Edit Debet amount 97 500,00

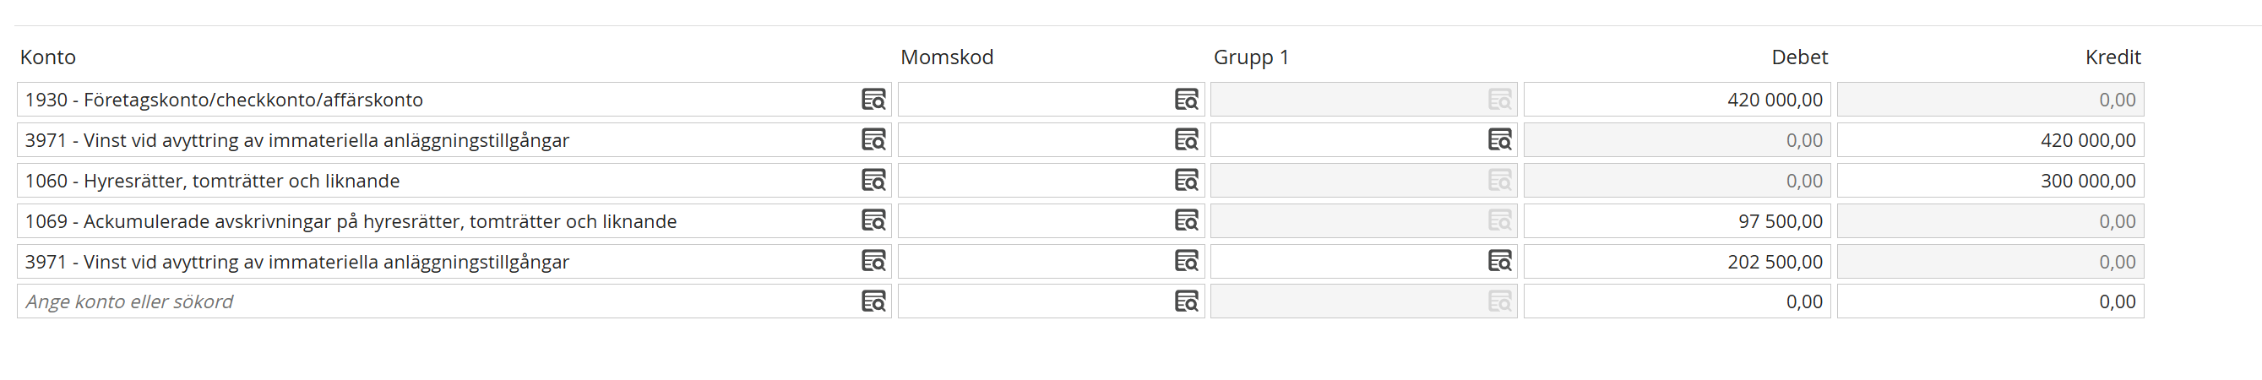coord(1676,220)
